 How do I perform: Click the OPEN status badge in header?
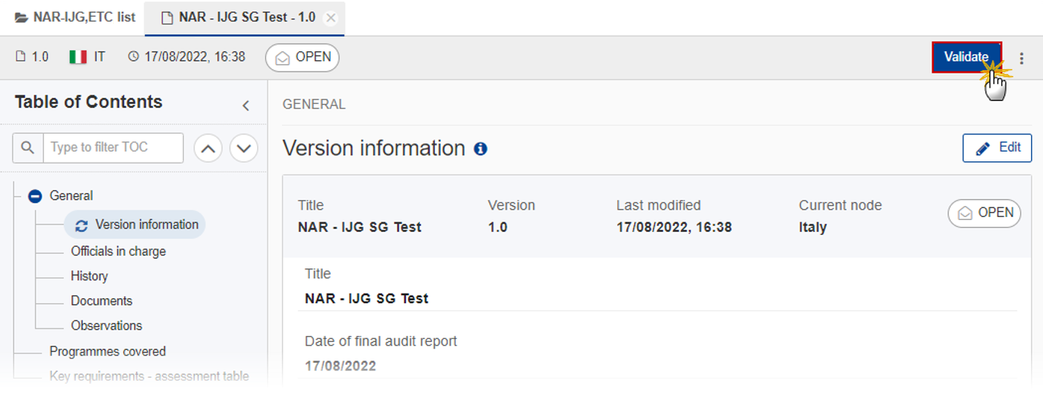click(303, 57)
